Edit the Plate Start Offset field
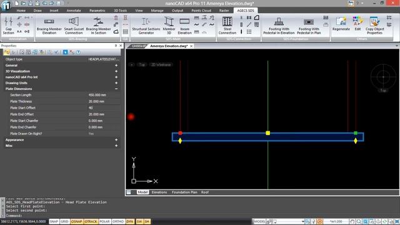400x225 pixels. click(103, 107)
